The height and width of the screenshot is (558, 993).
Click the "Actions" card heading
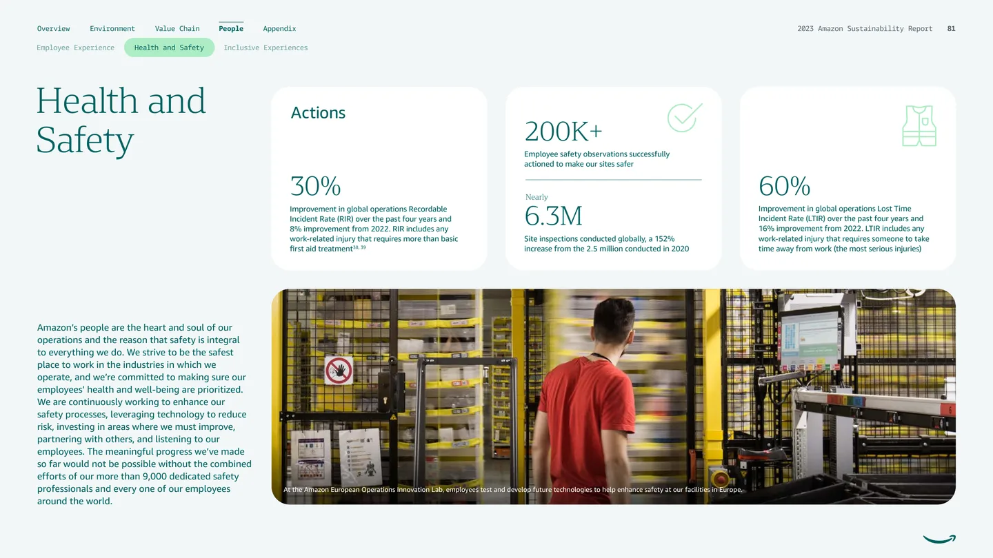point(318,113)
